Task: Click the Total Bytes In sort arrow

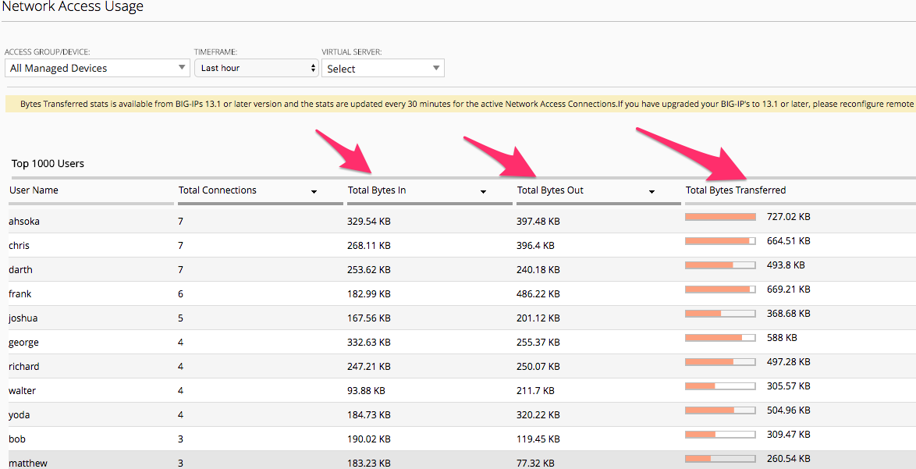Action: [x=483, y=191]
